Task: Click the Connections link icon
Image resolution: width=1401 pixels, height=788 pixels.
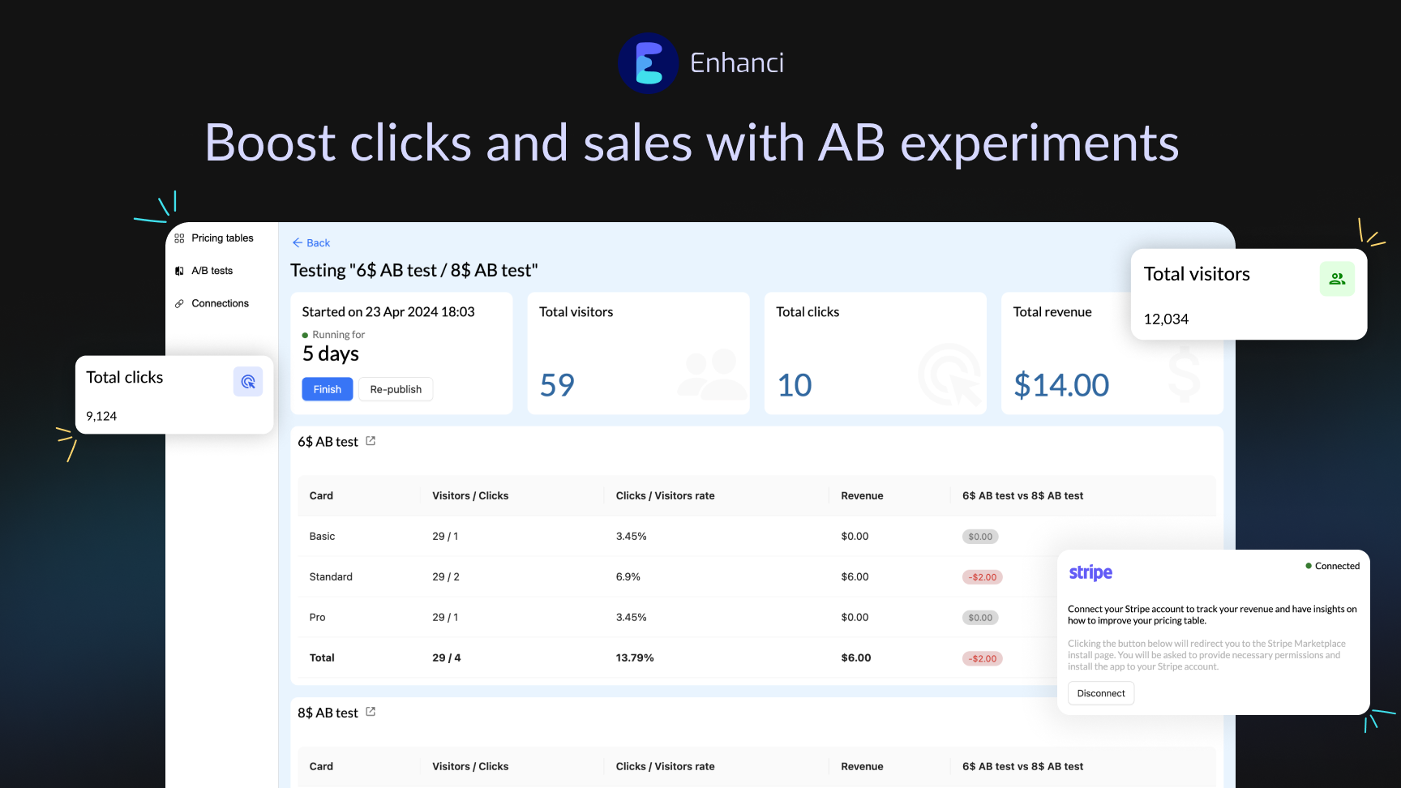Action: [179, 303]
